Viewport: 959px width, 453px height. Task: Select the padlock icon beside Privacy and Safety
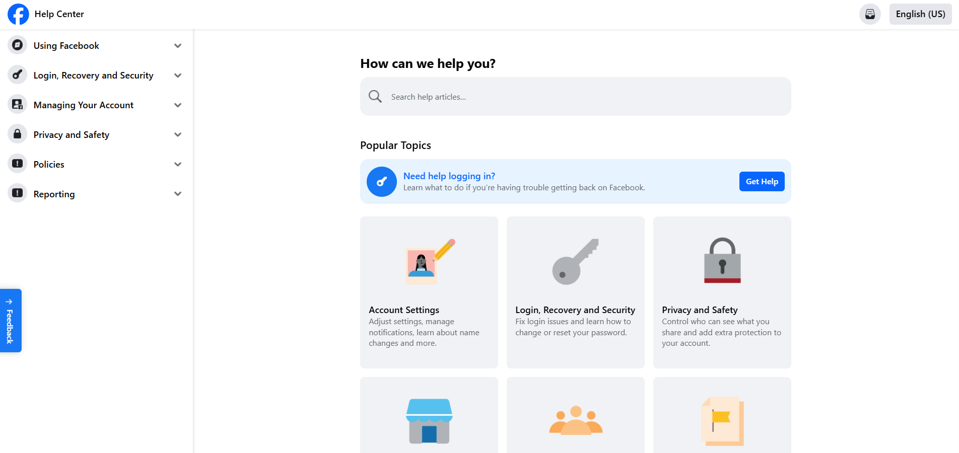(17, 134)
